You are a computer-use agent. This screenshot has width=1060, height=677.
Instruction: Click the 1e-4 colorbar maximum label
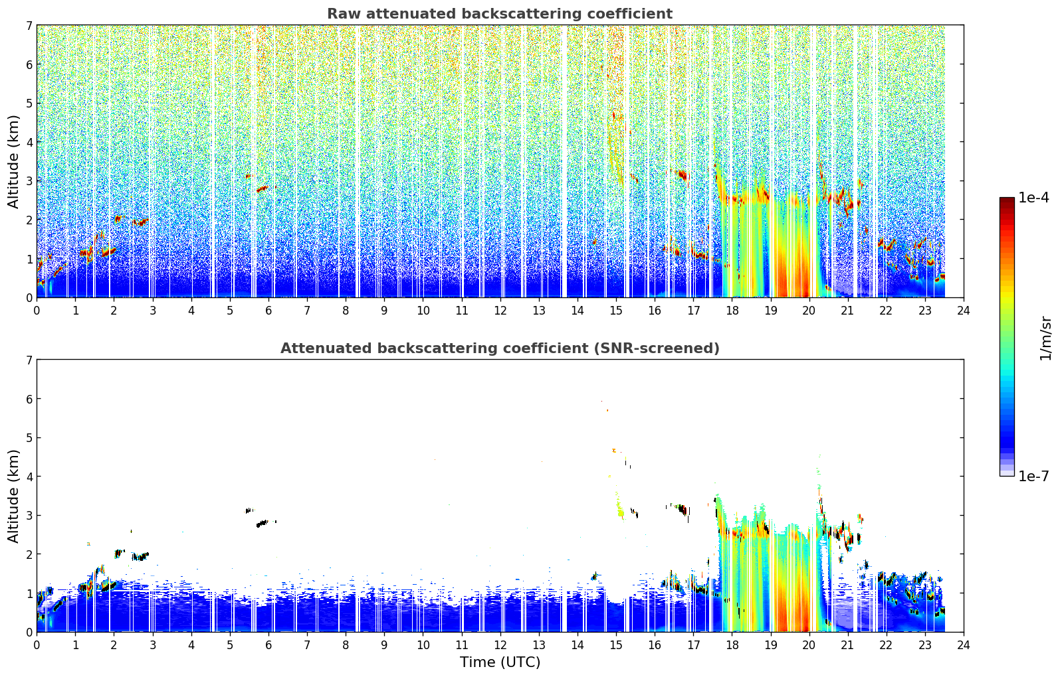tap(1034, 198)
